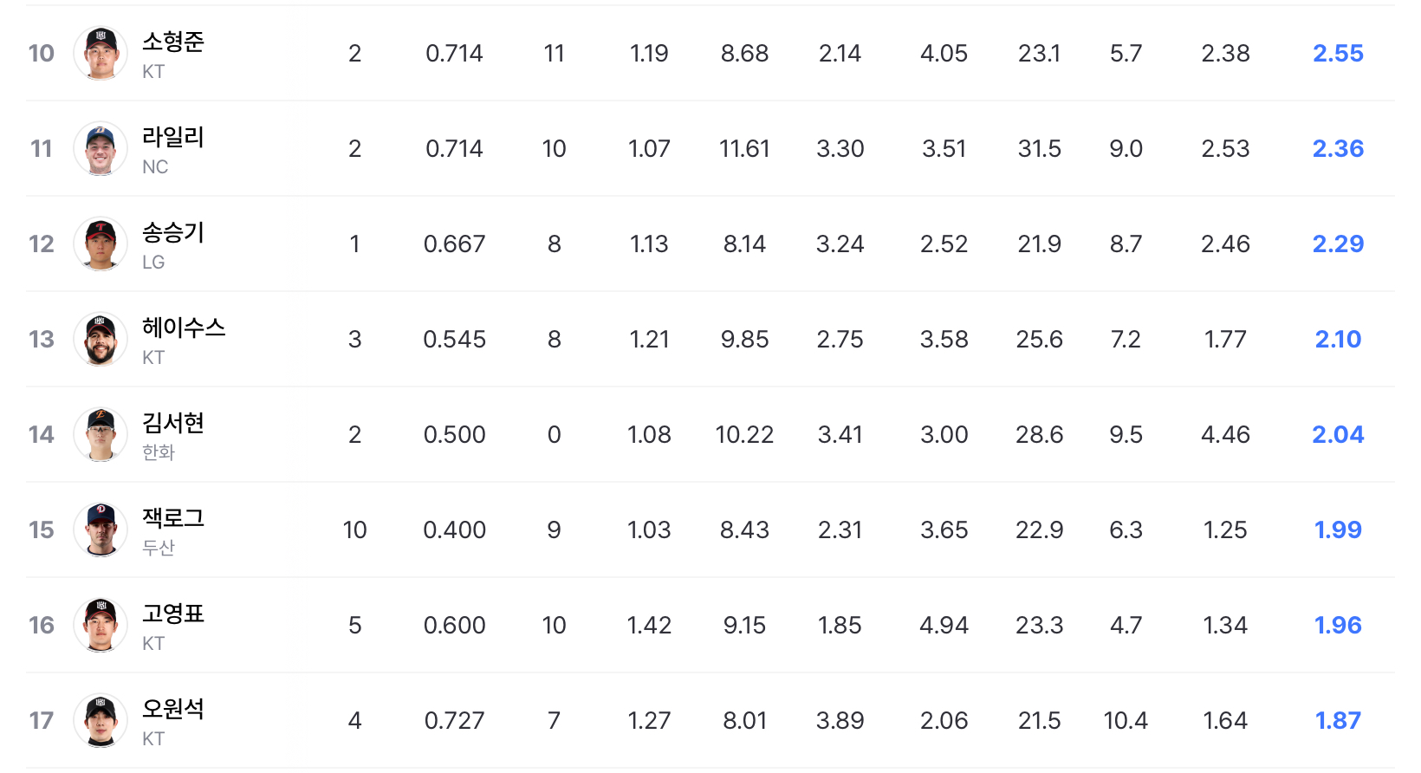Open the 소형준 player name link

pyautogui.click(x=173, y=42)
